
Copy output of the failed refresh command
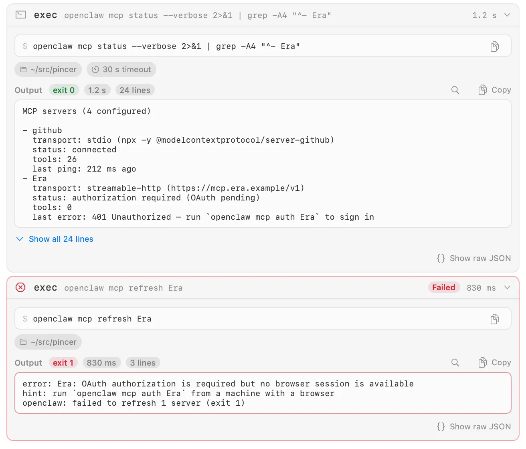495,363
